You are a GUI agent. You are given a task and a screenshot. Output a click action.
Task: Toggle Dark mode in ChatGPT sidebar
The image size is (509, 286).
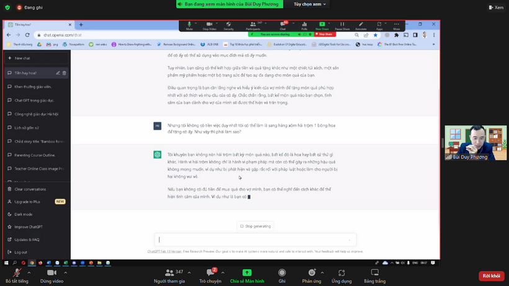pyautogui.click(x=37, y=214)
